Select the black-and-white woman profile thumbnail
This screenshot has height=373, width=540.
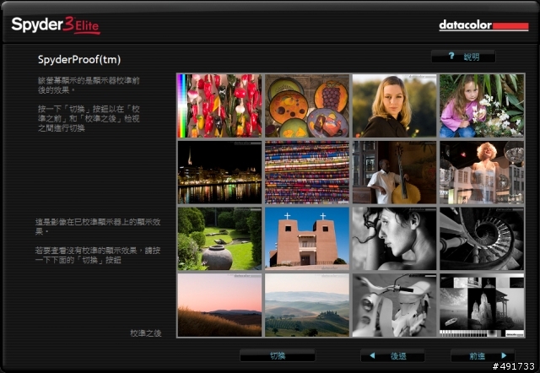click(x=394, y=239)
